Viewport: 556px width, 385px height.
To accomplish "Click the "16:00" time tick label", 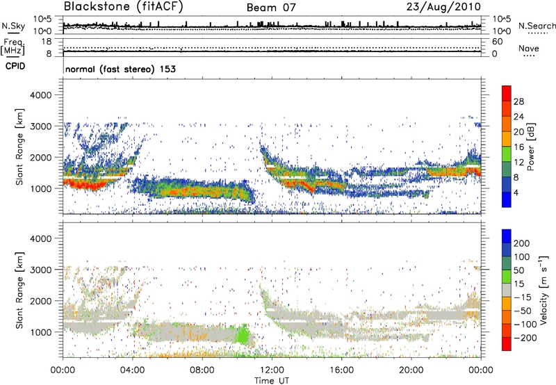I will (x=341, y=370).
